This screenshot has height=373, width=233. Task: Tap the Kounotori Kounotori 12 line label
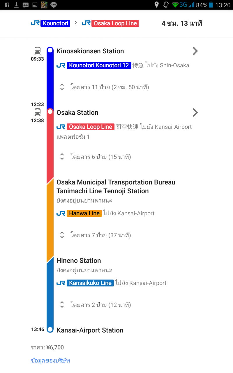tap(99, 65)
